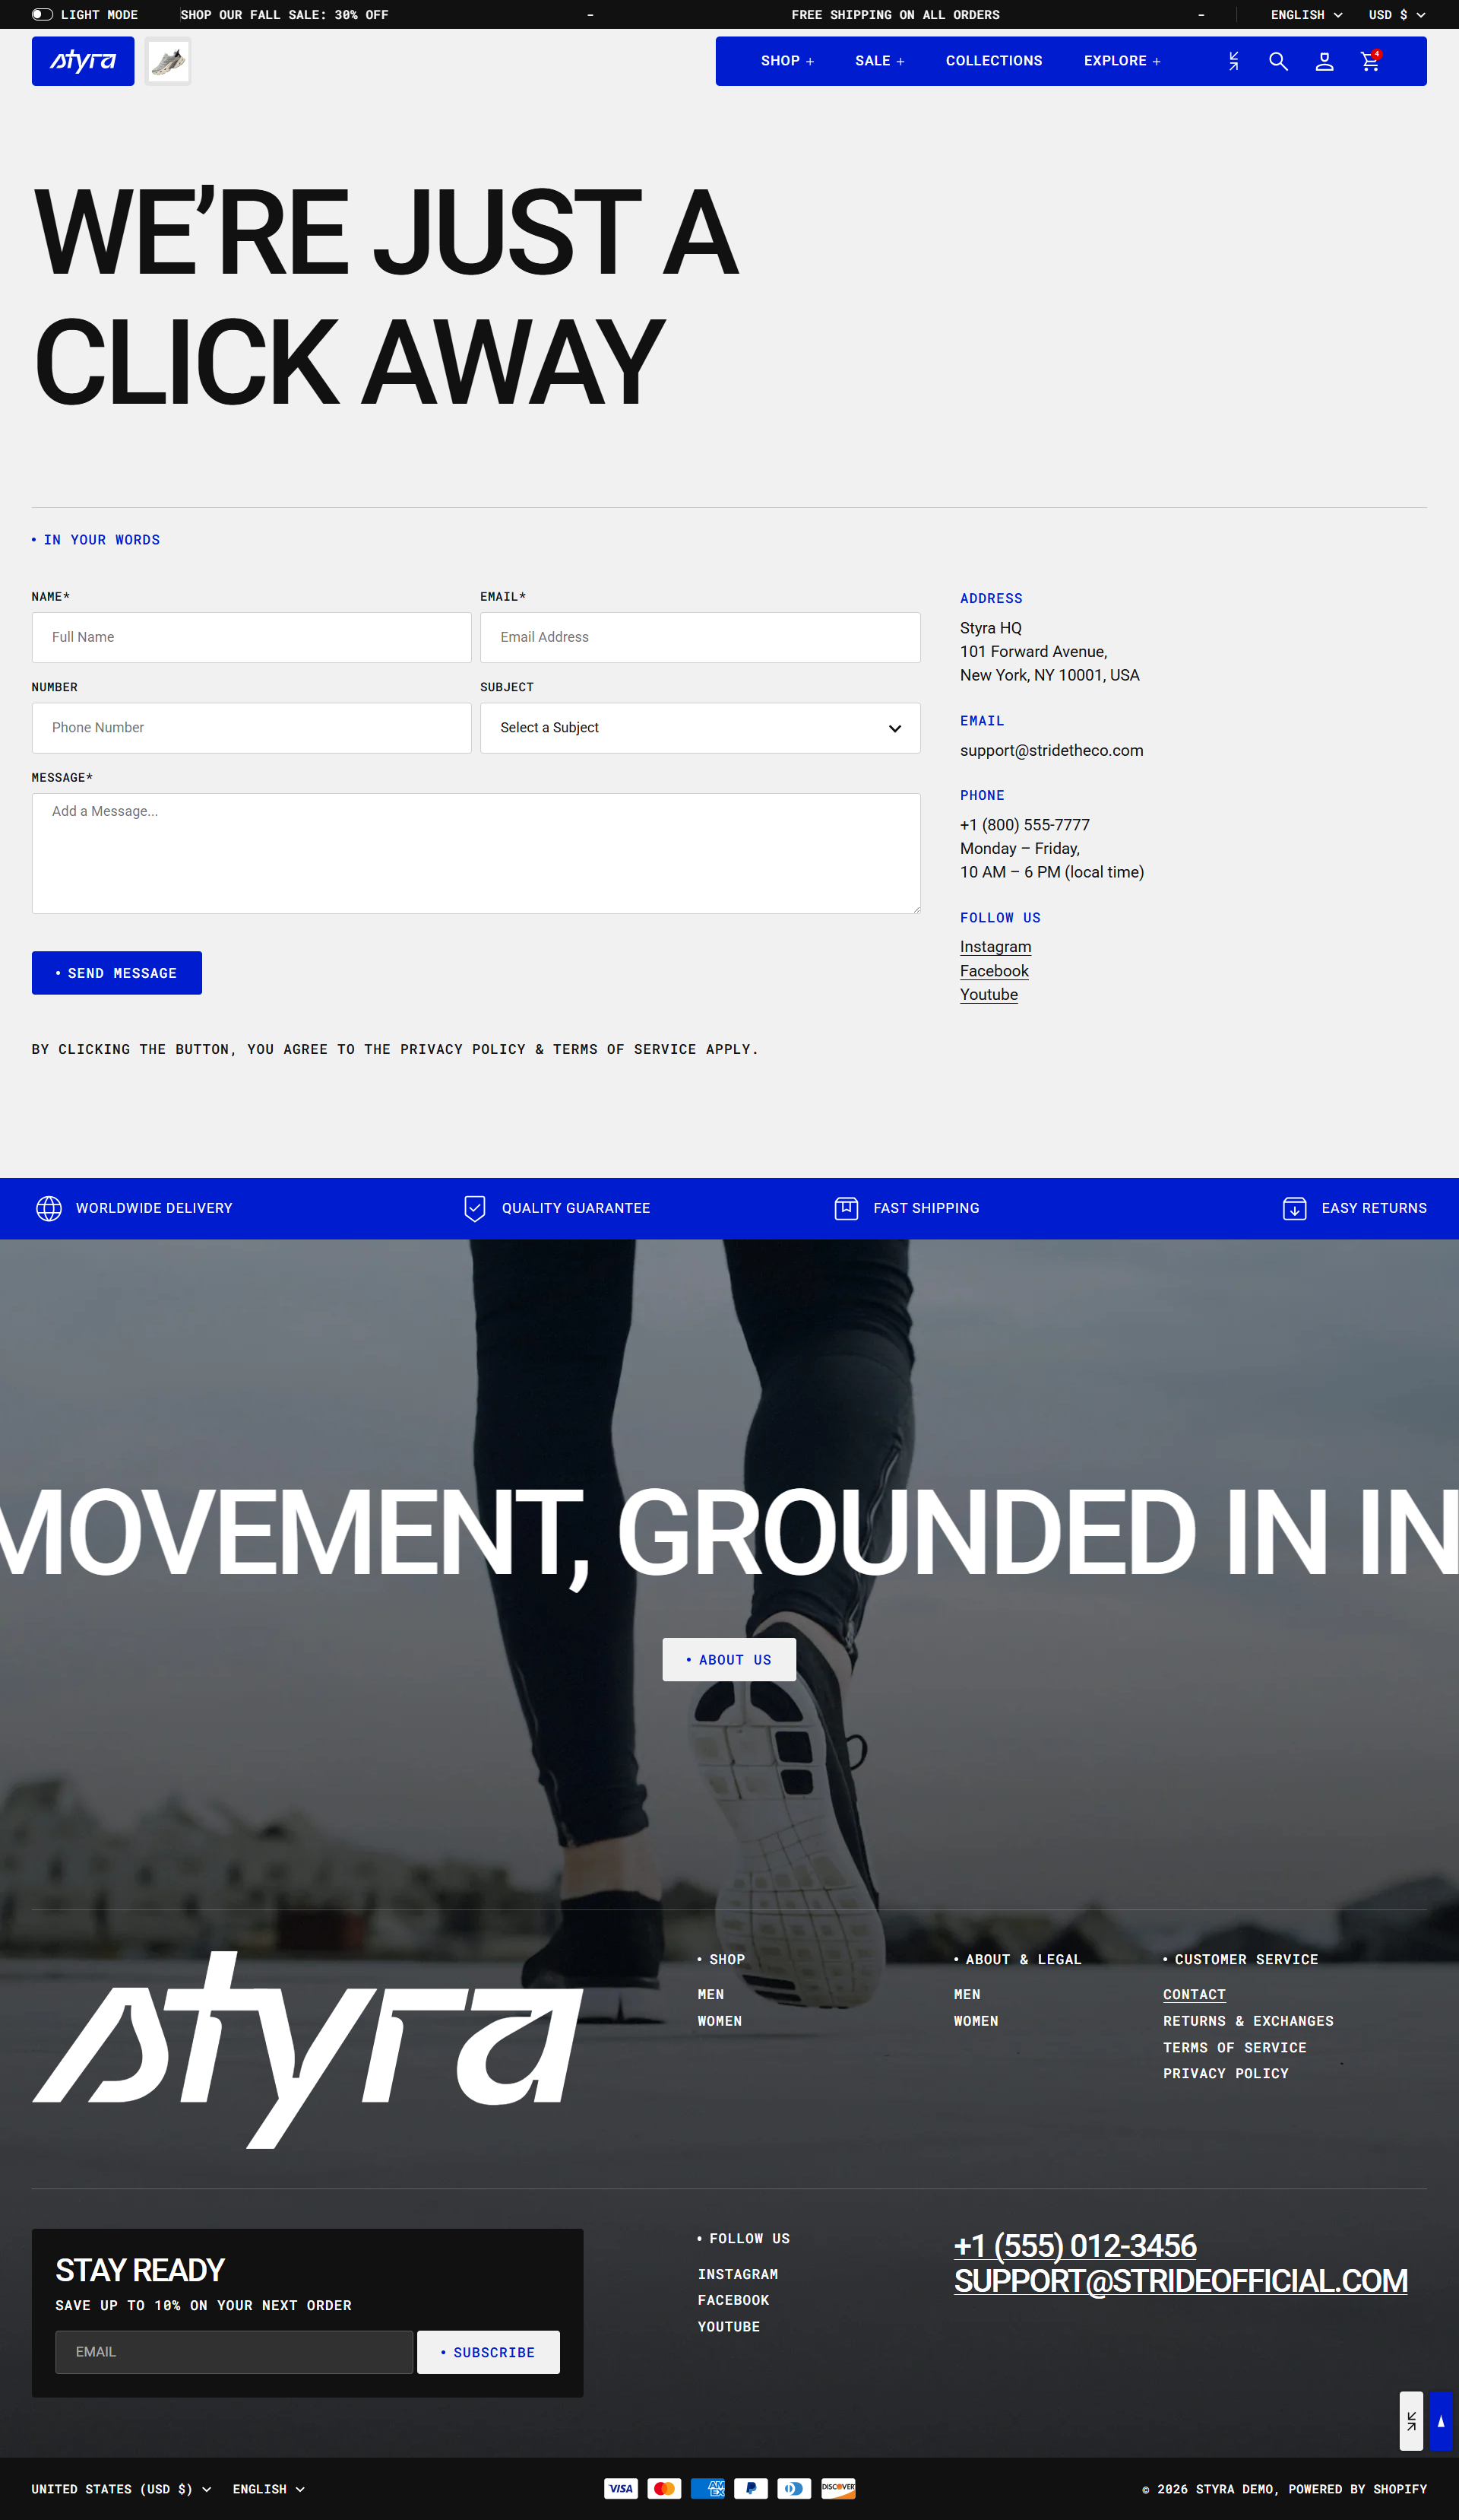
Task: Click the floating compare icon at bottom right
Action: coord(1411,2421)
